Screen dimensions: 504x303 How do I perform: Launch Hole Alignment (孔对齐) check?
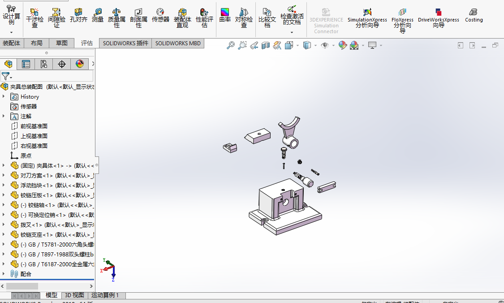(78, 15)
